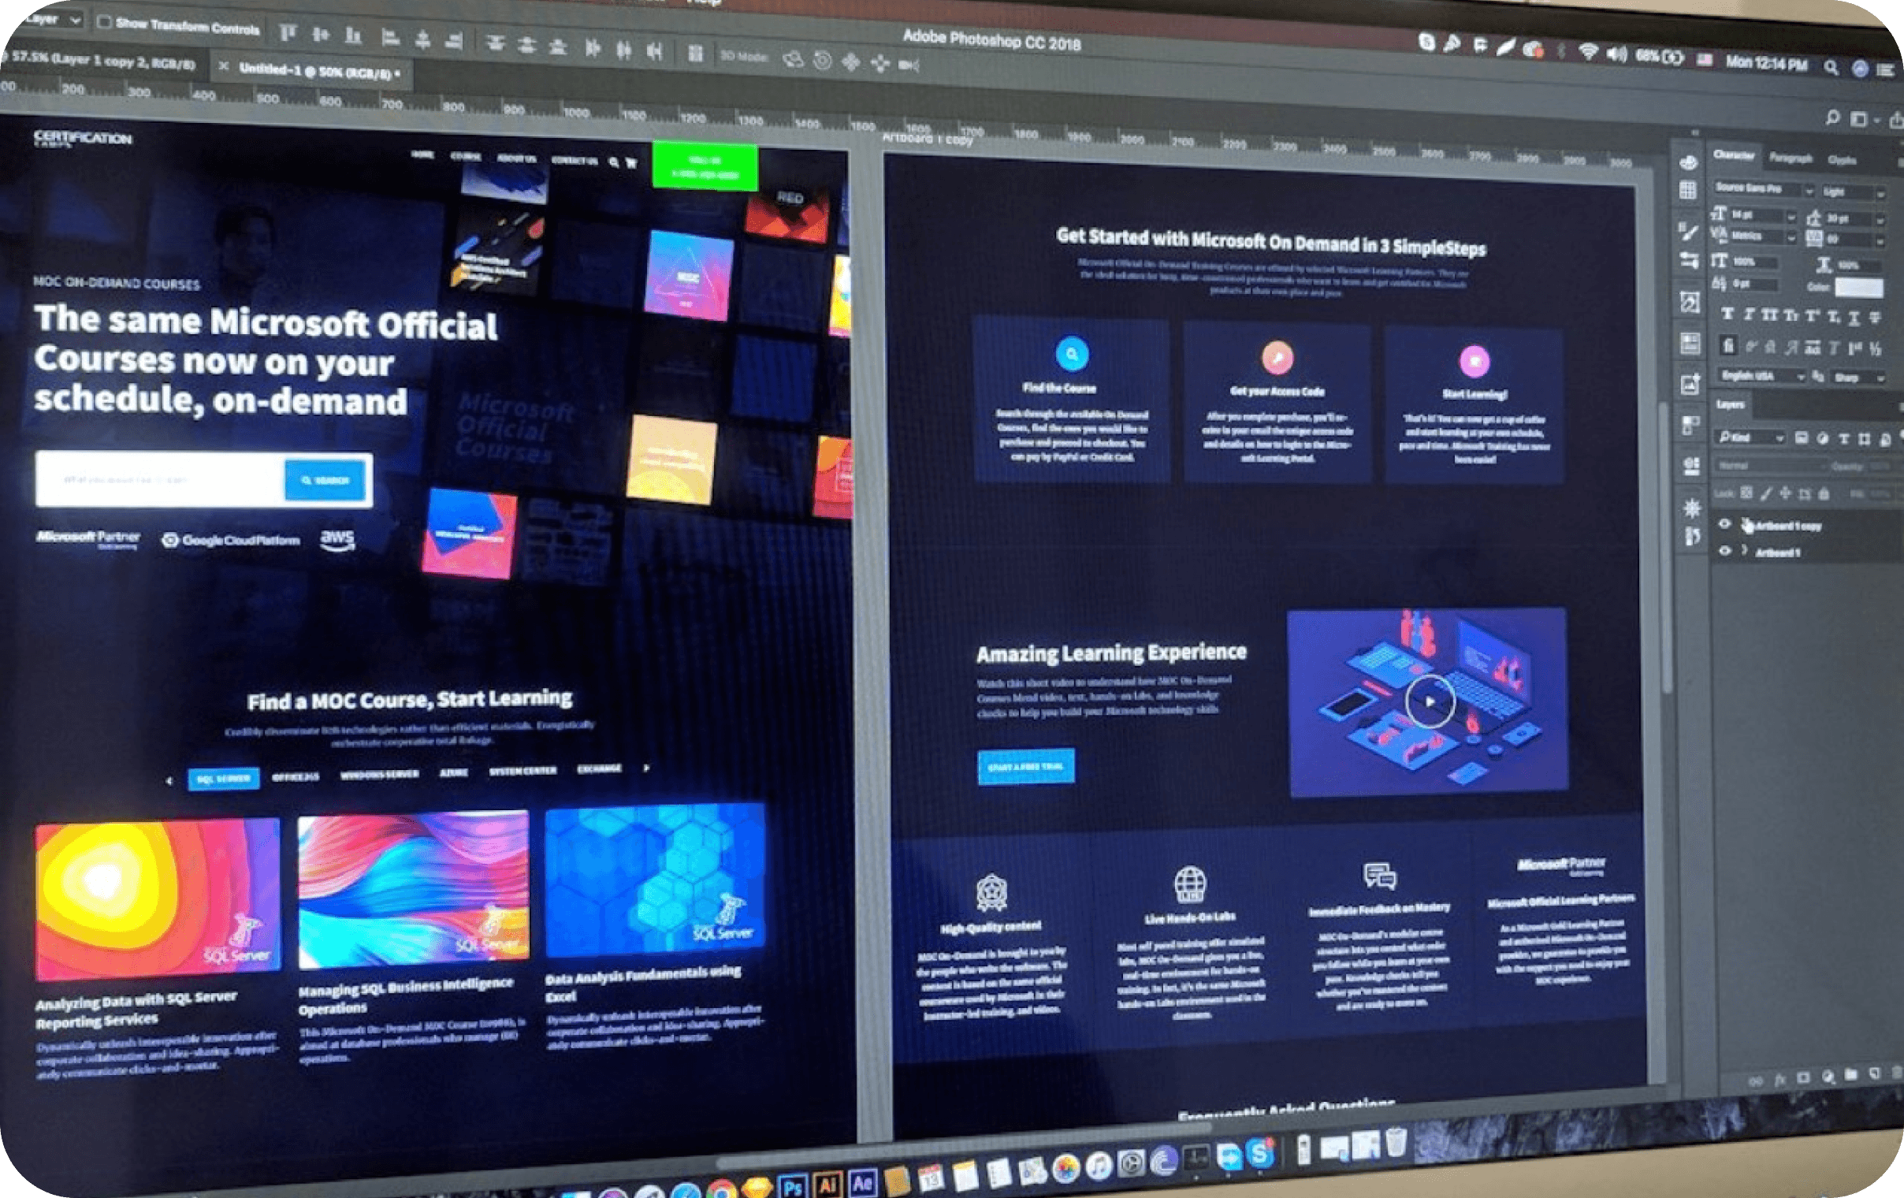Viewport: 1904px width, 1198px height.
Task: Click the Start a Free Trial button
Action: click(x=1025, y=766)
